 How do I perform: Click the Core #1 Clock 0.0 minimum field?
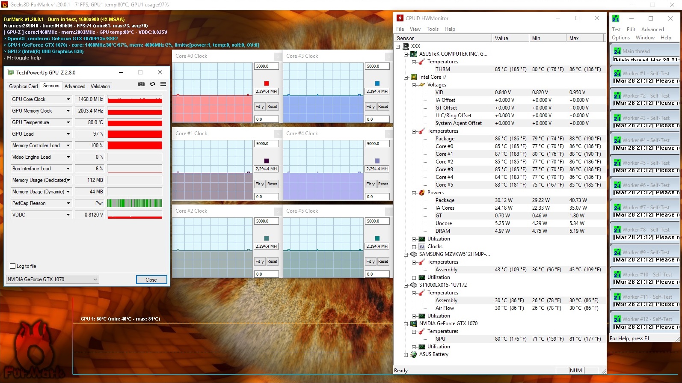coord(267,197)
